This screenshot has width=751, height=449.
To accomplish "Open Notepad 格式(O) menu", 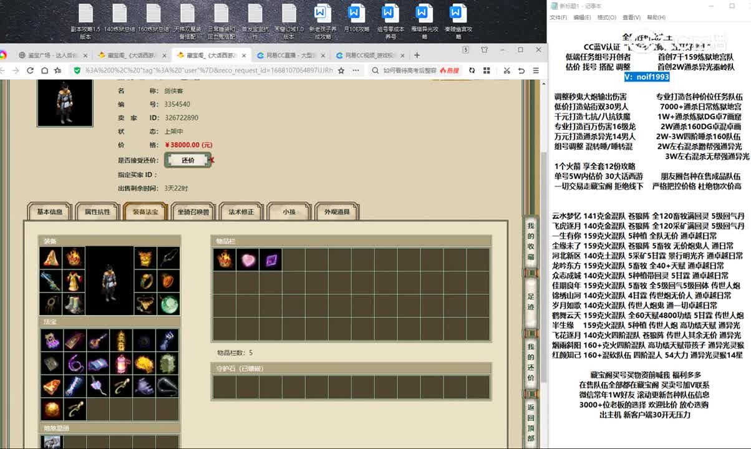I will click(606, 17).
